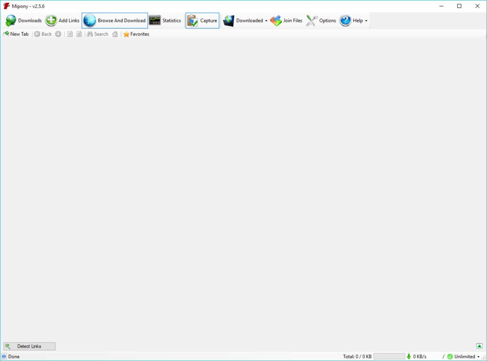Toggle the Capture clipboard button

pos(202,20)
